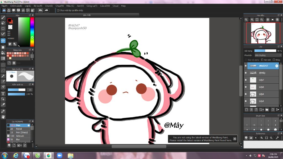Open the Lớp(L) menu
The width and height of the screenshot is (283, 159).
click(28, 6)
